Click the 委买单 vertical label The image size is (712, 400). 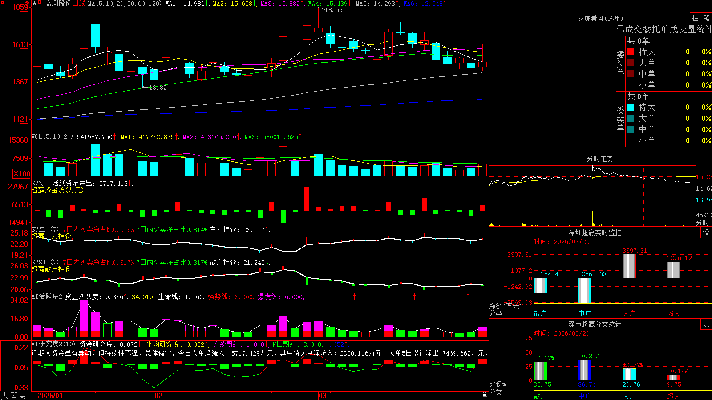tap(620, 64)
